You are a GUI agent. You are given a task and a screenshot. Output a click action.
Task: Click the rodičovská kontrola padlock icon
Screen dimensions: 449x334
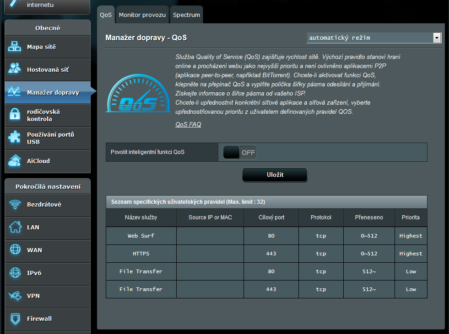(x=15, y=115)
